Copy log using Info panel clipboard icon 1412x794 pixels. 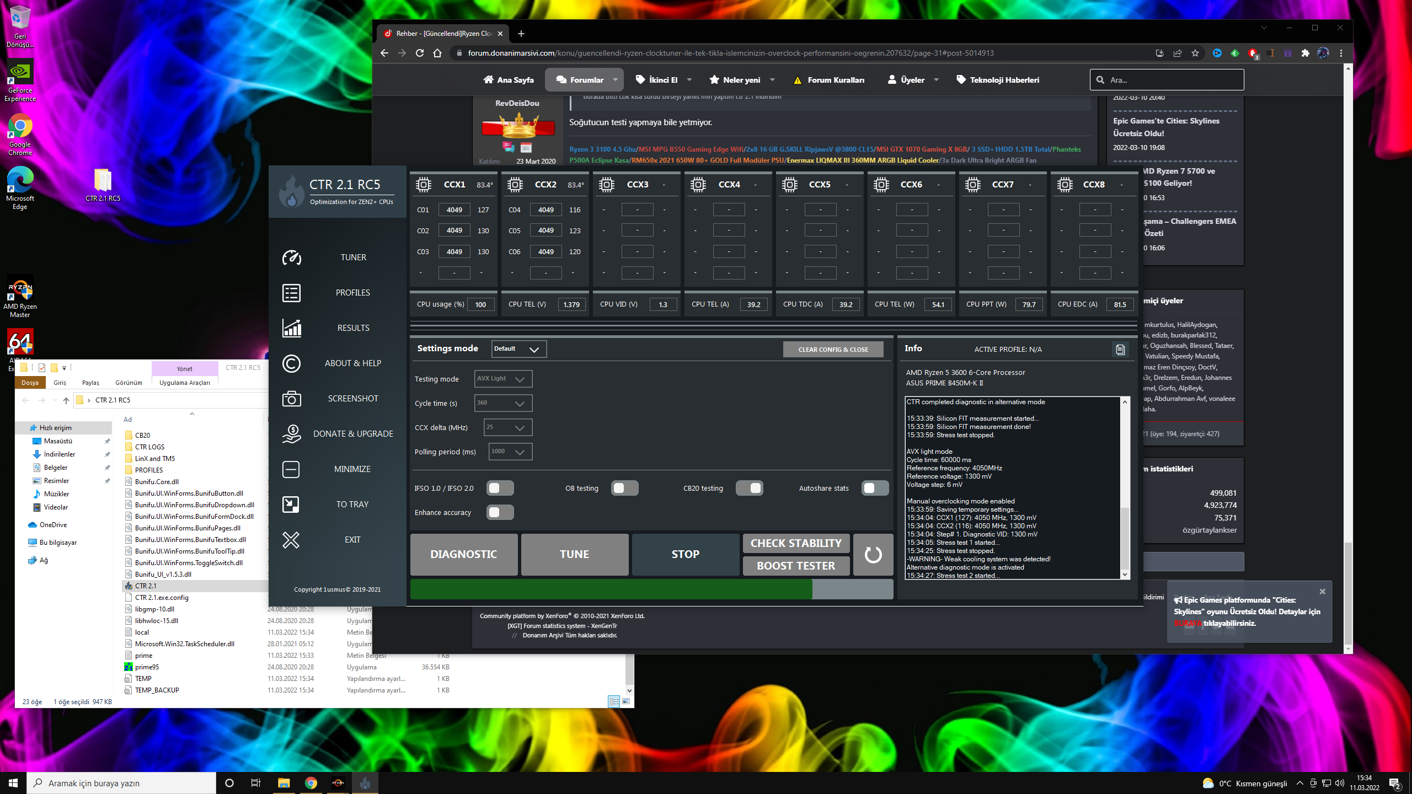[1120, 350]
